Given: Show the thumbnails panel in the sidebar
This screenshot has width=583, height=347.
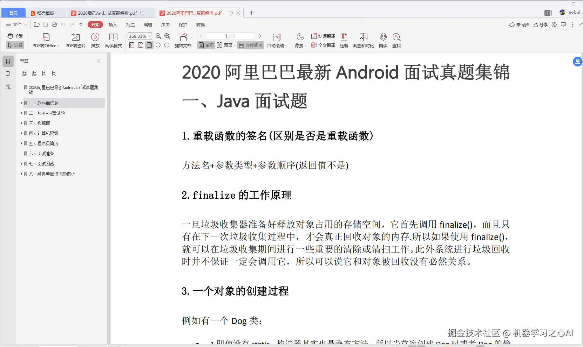Looking at the screenshot, I should click(x=8, y=74).
